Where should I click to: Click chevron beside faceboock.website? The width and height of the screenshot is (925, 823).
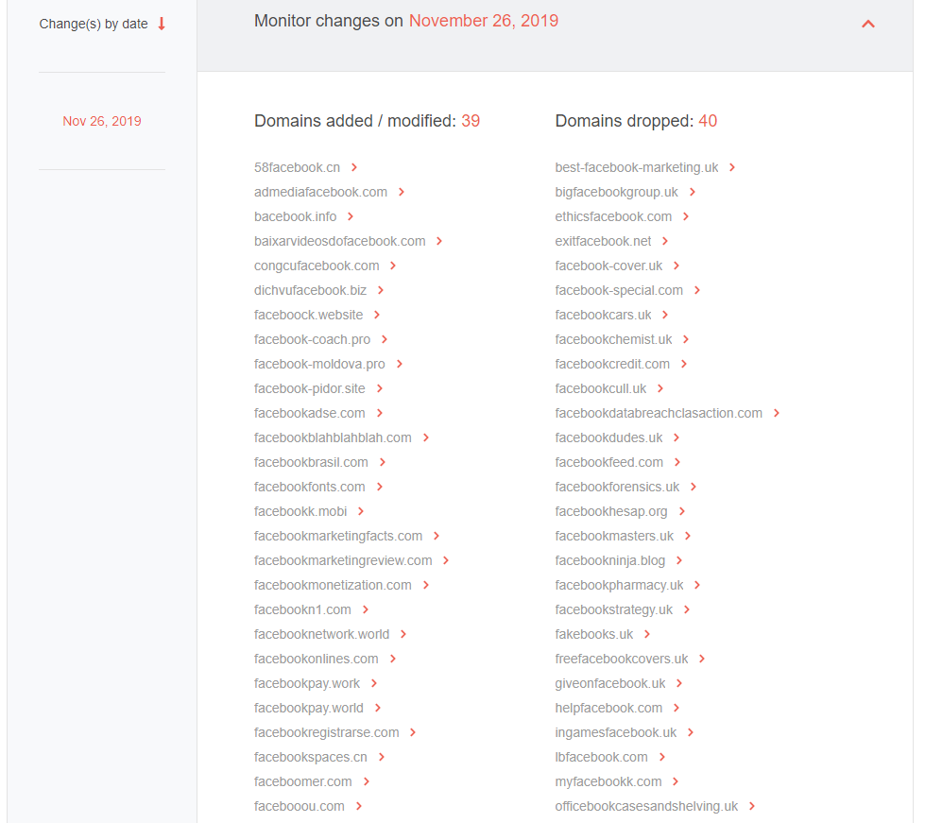377,315
